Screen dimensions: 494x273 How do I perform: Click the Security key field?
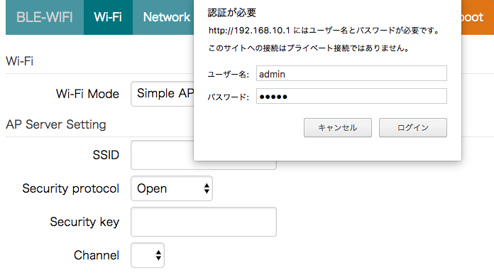tap(204, 222)
